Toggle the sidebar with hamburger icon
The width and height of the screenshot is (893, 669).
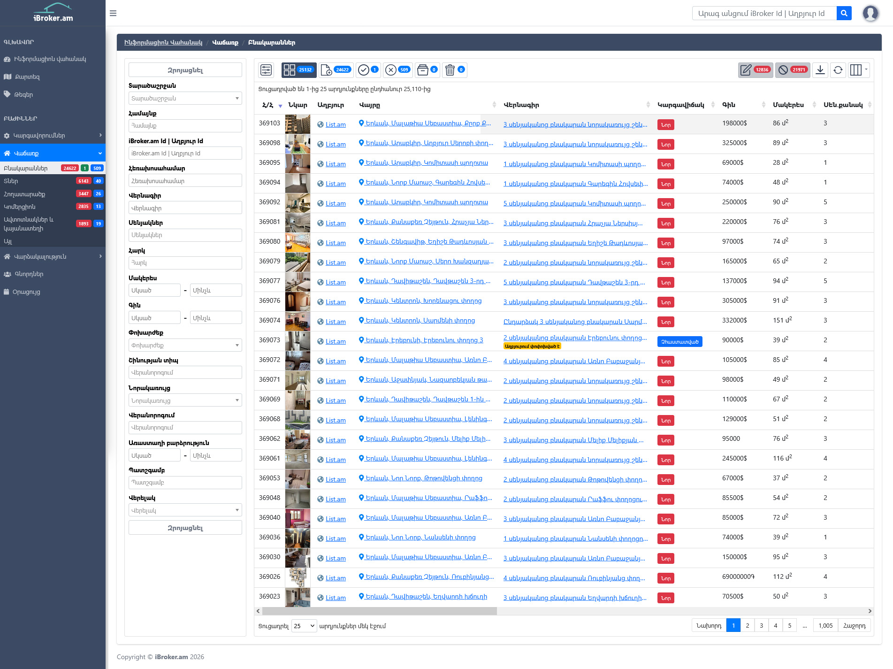pos(113,13)
